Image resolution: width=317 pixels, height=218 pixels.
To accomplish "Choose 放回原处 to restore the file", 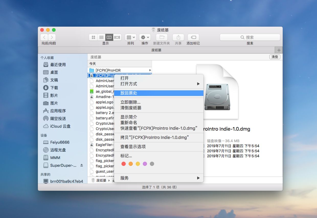I will pos(159,93).
